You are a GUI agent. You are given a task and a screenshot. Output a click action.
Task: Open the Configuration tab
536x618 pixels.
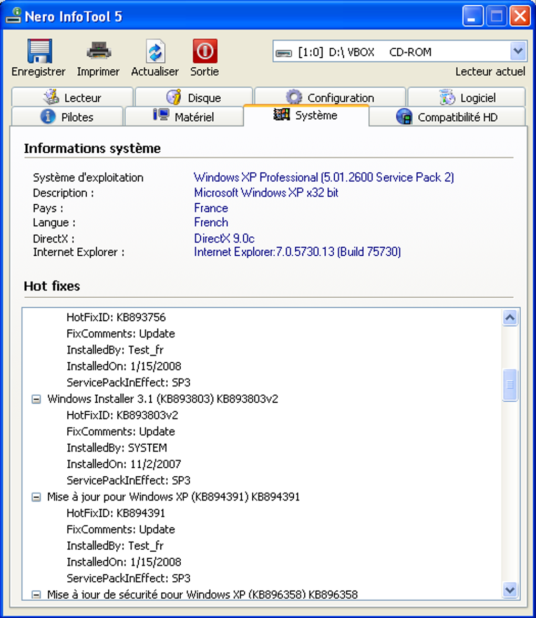click(x=330, y=97)
